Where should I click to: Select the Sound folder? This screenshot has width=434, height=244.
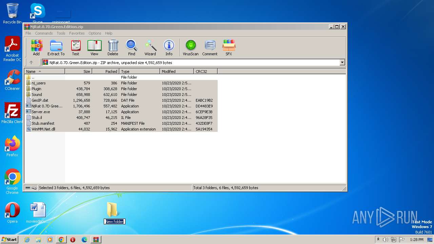click(x=121, y=95)
